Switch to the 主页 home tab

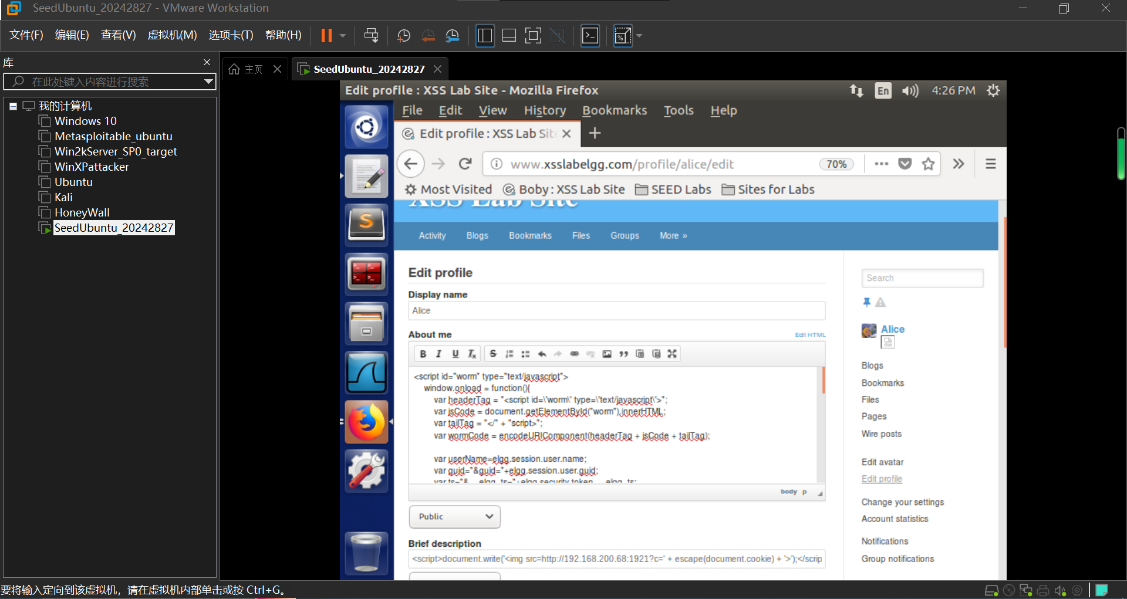246,69
